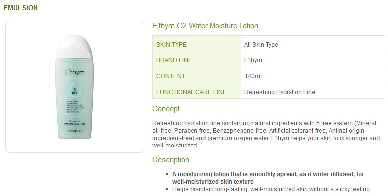Screen dimensions: 388x196
Task: Select the E'thym O2 Water Moisture Lotion title
Action: [205, 26]
